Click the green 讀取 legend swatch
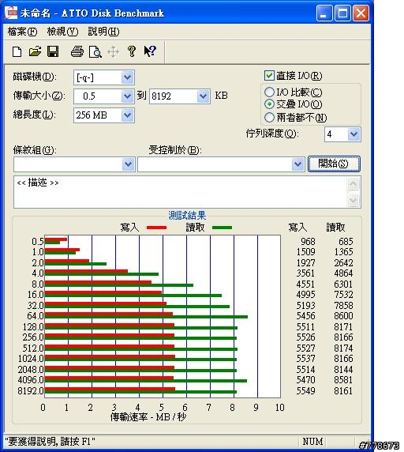Screen dimensions: 404x452 point(222,228)
